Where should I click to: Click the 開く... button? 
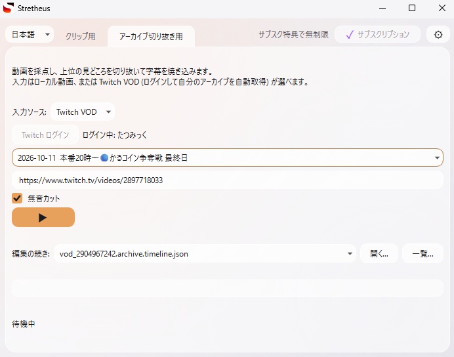(x=379, y=253)
